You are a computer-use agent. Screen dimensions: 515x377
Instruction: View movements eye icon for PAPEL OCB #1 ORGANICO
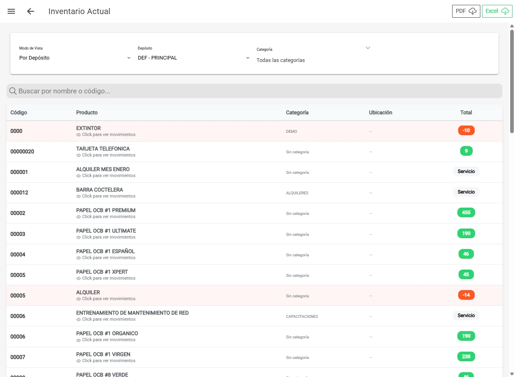tap(79, 340)
